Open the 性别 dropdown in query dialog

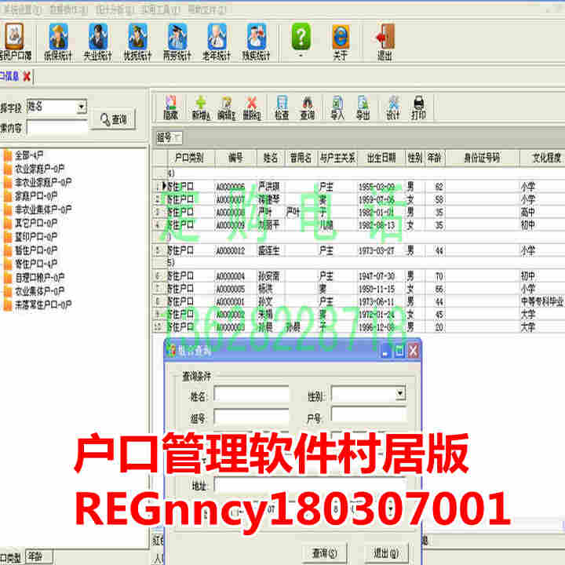pyautogui.click(x=400, y=393)
